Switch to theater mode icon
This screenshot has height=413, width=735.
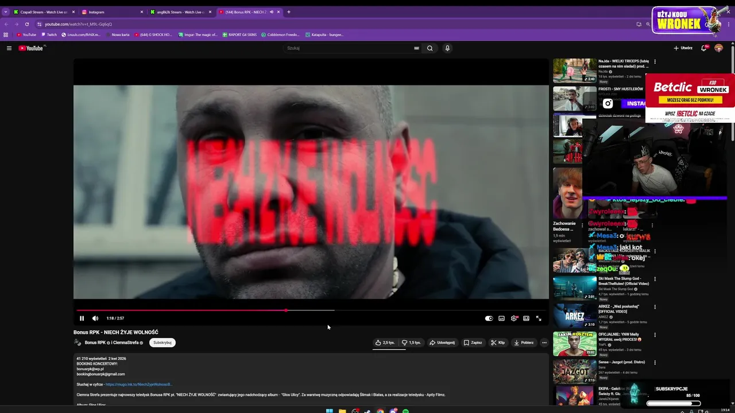[x=526, y=318]
